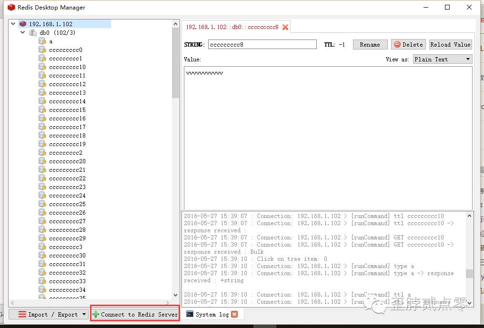Click the key icon next to cccccccccc27

(42, 221)
